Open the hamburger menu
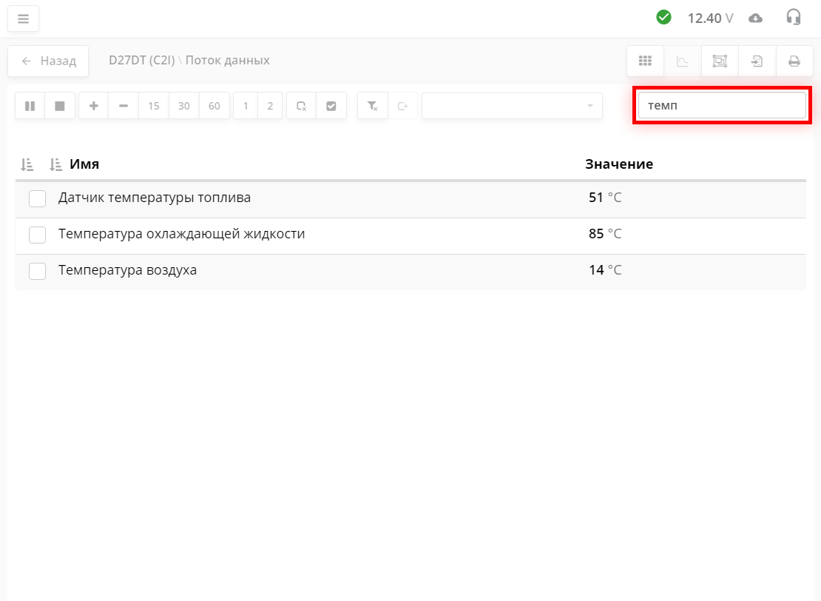The image size is (821, 601). (x=23, y=19)
